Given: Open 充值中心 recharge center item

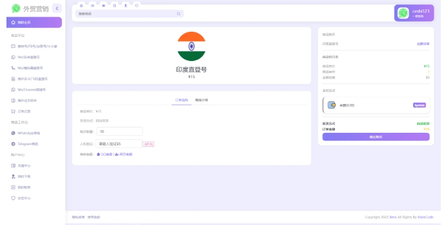Looking at the screenshot, I should click(x=21, y=166).
